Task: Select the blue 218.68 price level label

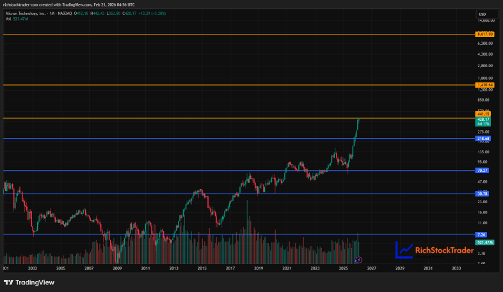Action: pos(483,139)
